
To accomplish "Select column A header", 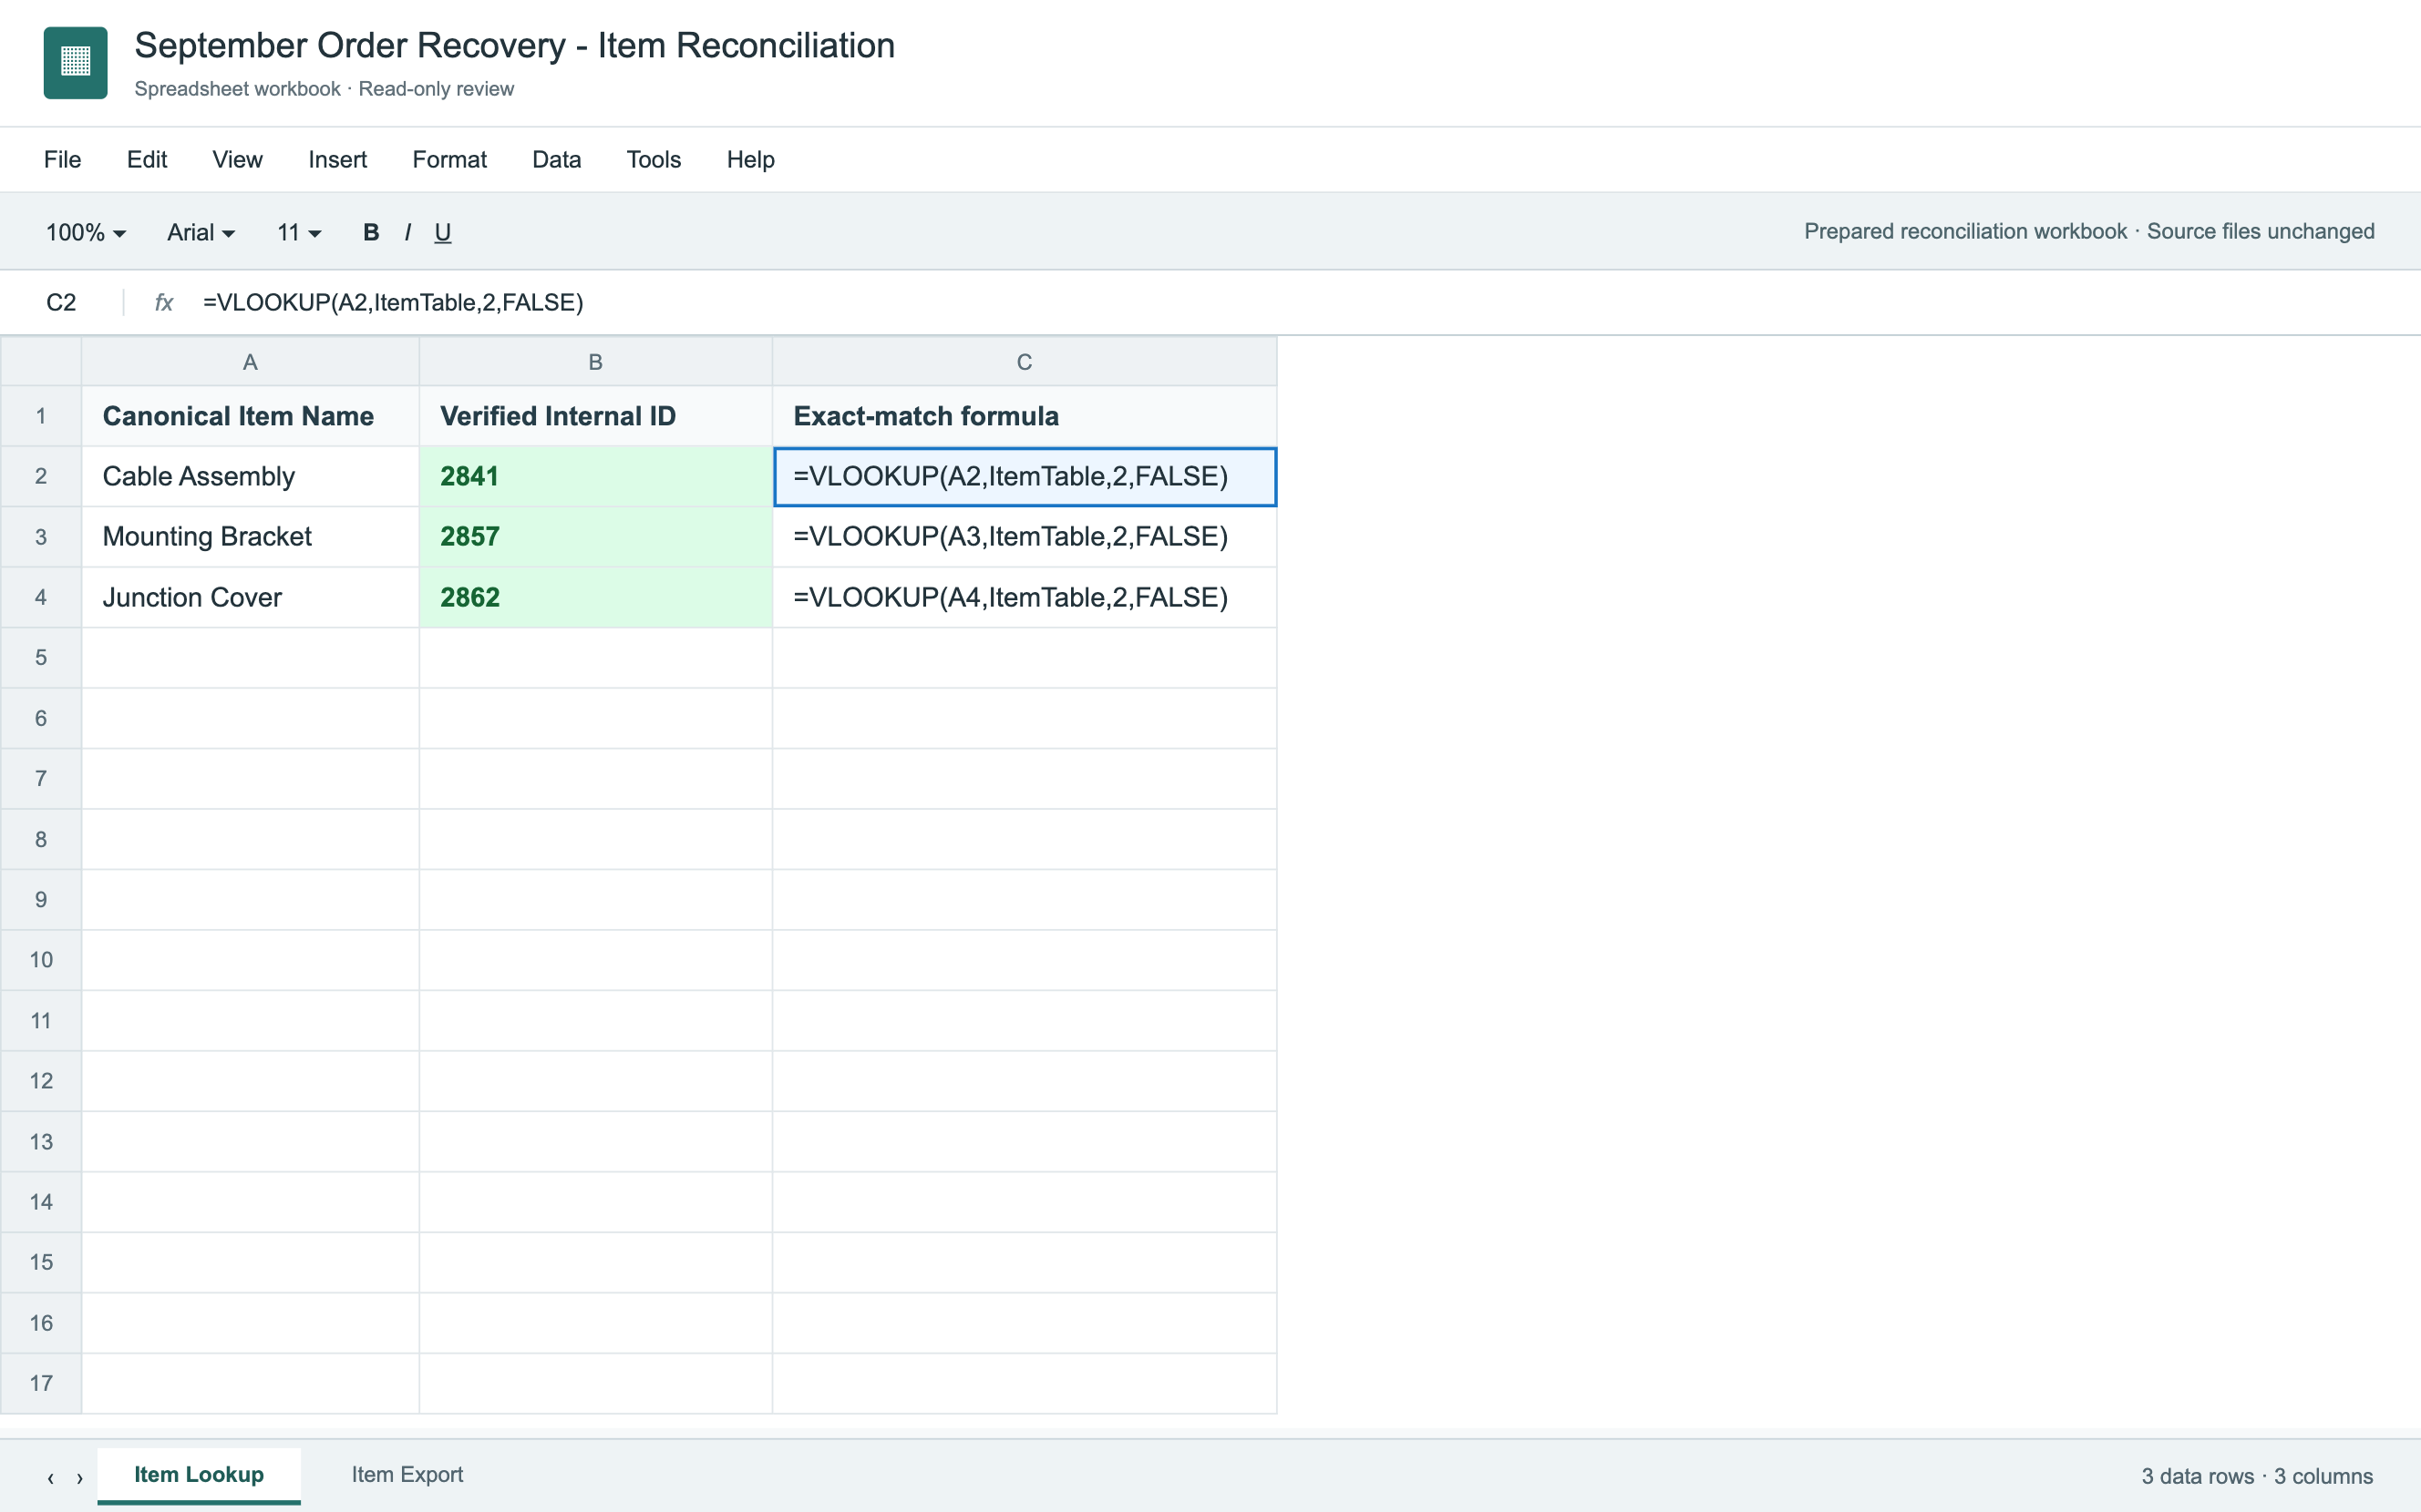I will pyautogui.click(x=250, y=362).
